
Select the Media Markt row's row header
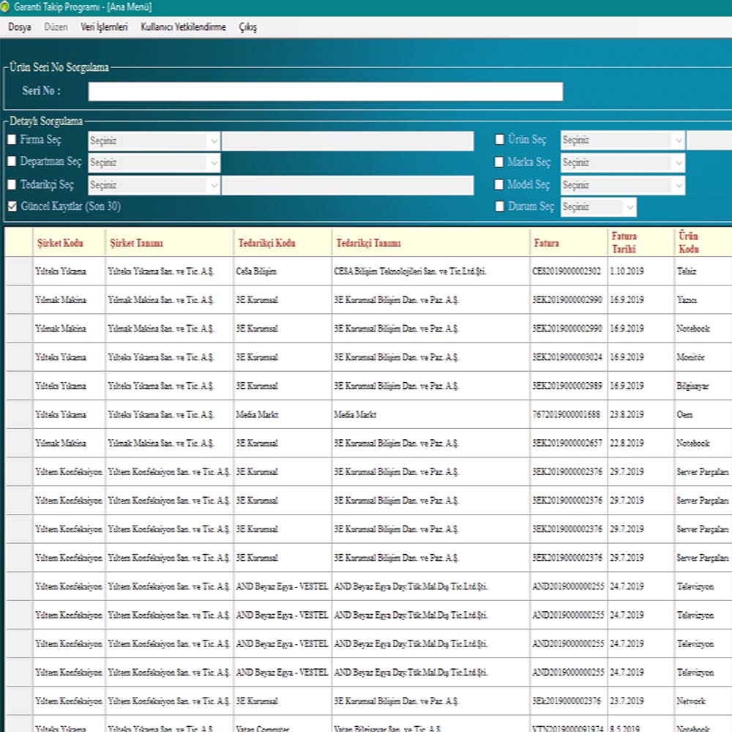tap(18, 414)
